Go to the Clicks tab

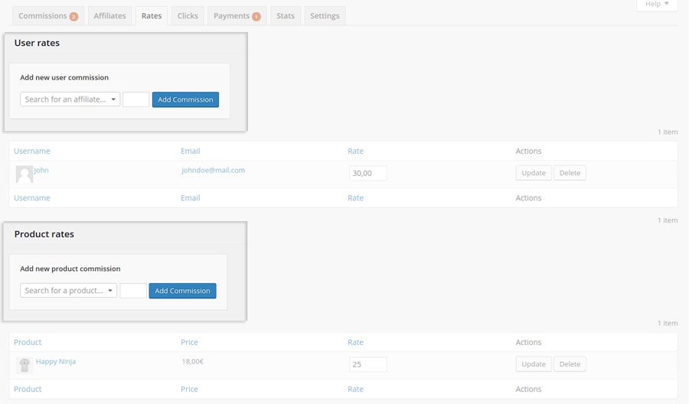pyautogui.click(x=188, y=16)
